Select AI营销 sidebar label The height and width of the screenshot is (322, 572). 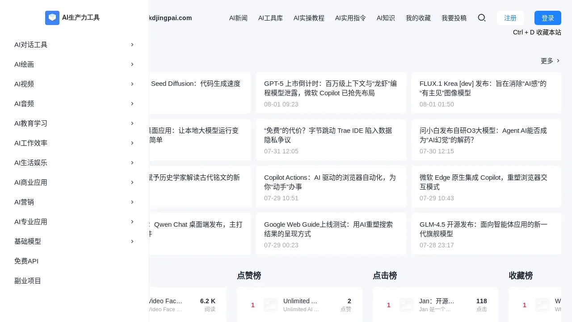tap(24, 202)
